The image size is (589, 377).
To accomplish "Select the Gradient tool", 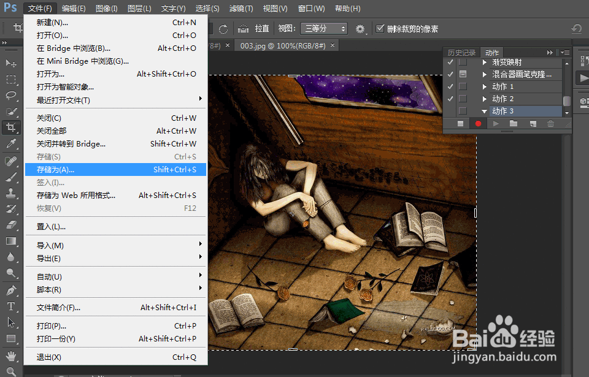I will pos(11,241).
